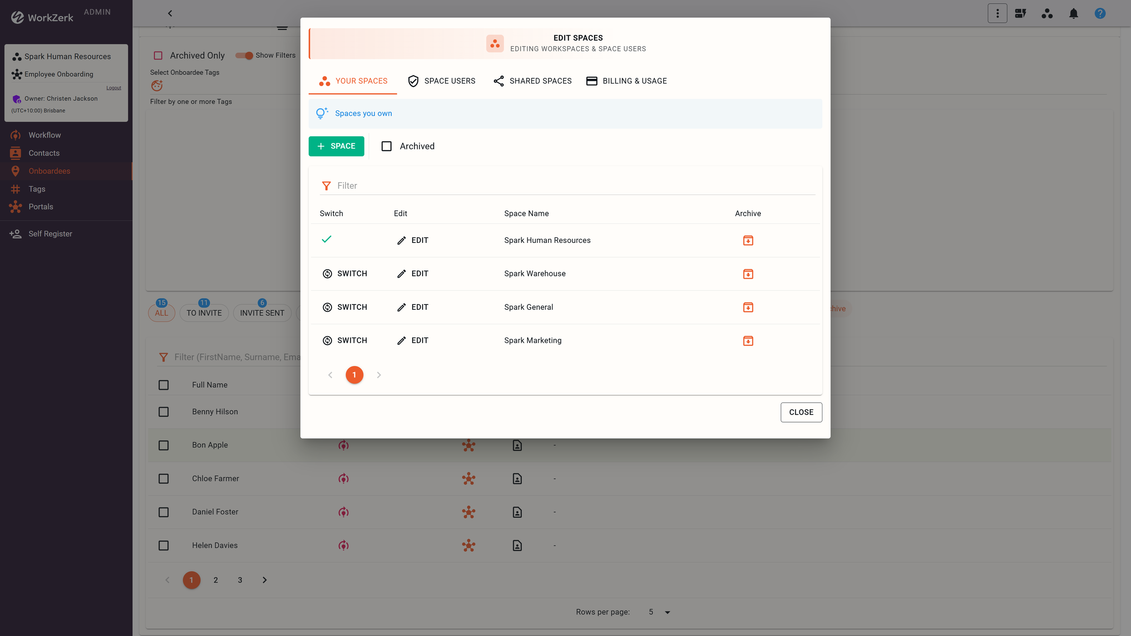This screenshot has height=636, width=1131.
Task: Click the green add Space button
Action: [336, 146]
